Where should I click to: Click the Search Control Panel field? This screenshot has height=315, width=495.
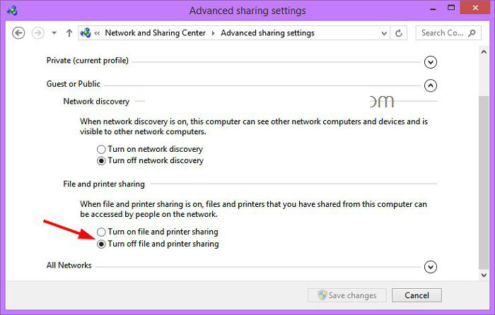pyautogui.click(x=448, y=32)
